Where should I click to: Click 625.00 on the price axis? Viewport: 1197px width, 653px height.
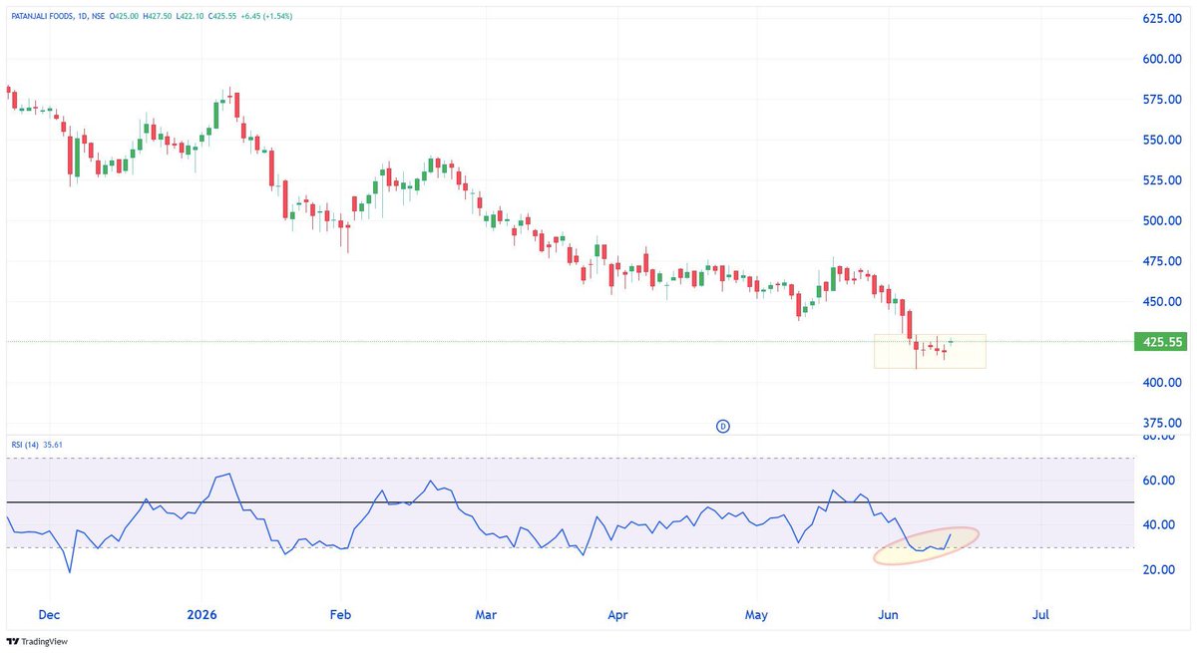click(x=1160, y=19)
